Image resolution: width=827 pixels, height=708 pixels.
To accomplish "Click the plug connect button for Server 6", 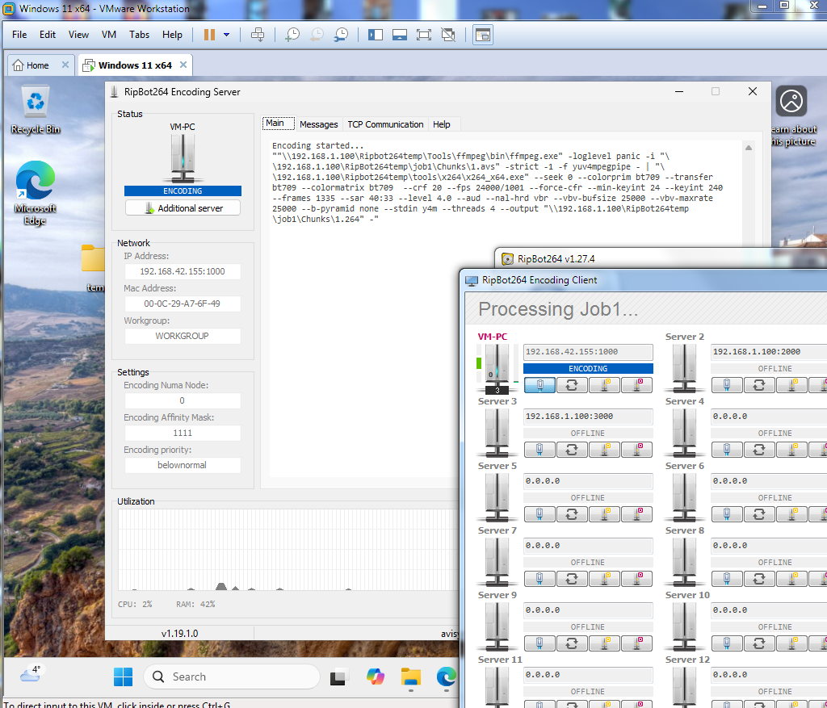I will click(727, 514).
